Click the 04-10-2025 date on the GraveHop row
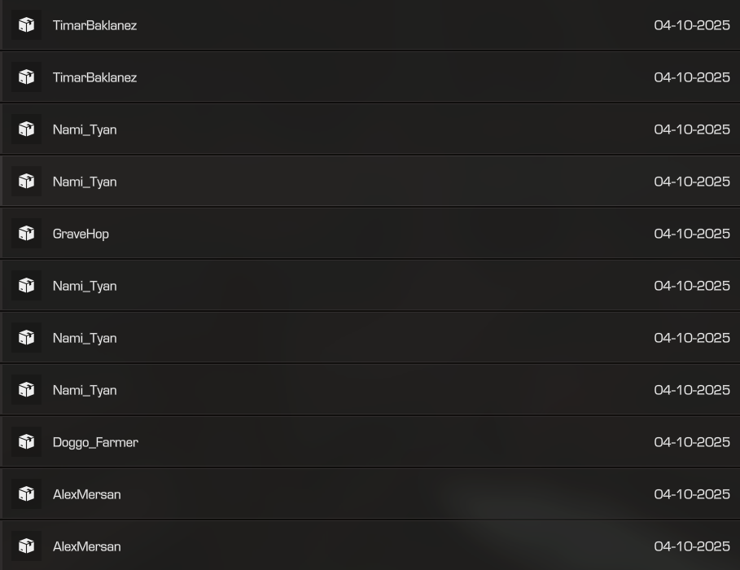The height and width of the screenshot is (570, 740). click(692, 234)
